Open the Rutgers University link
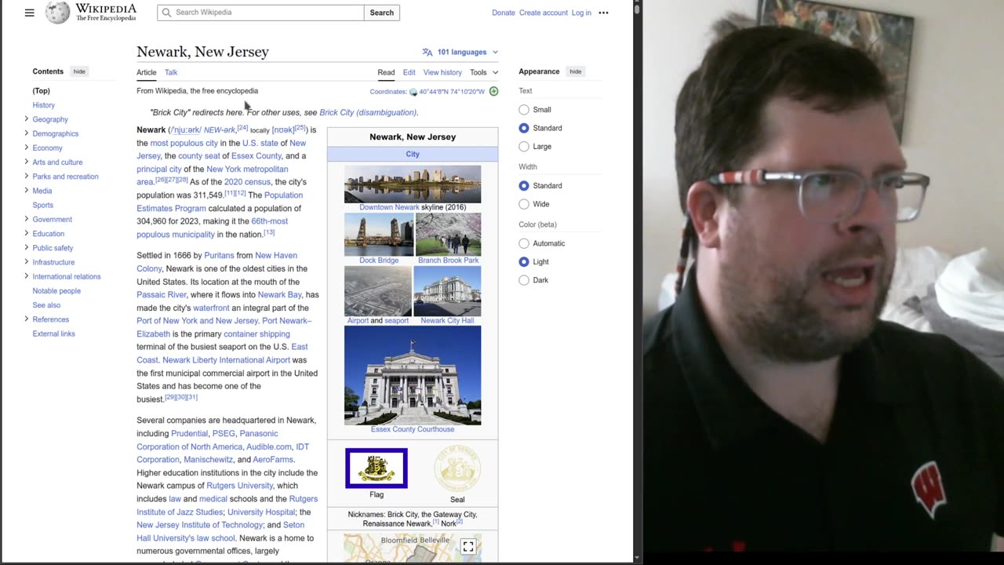 pyautogui.click(x=239, y=486)
